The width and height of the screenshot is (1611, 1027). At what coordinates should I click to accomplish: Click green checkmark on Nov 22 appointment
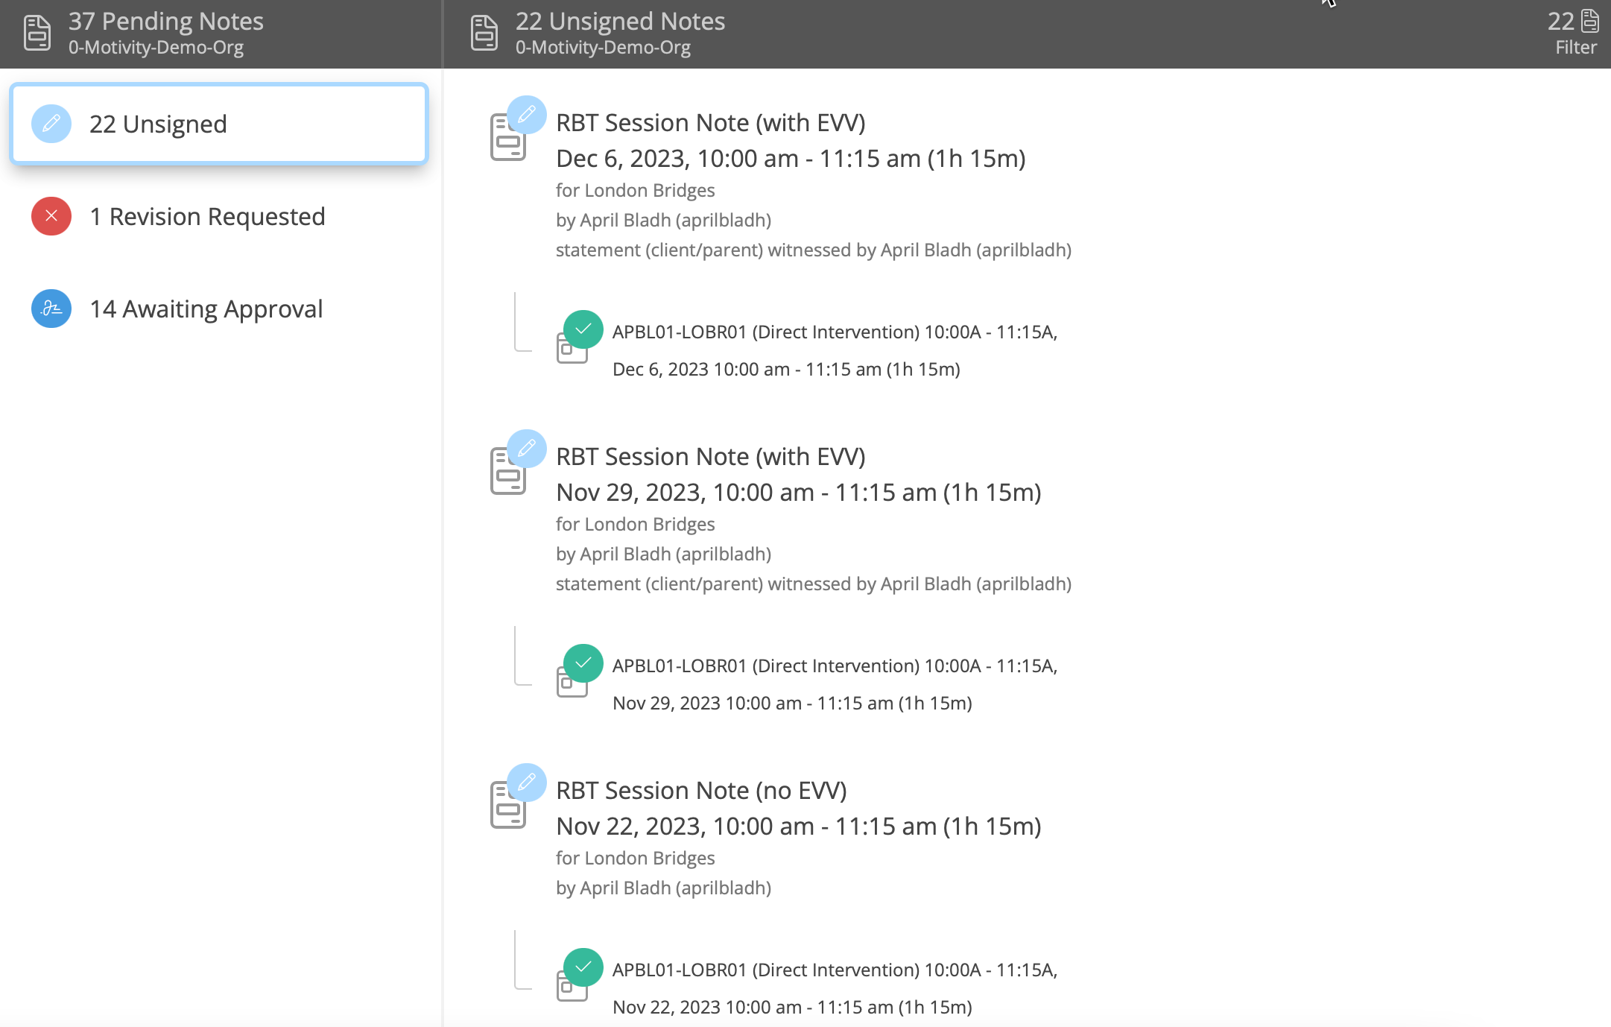583,967
